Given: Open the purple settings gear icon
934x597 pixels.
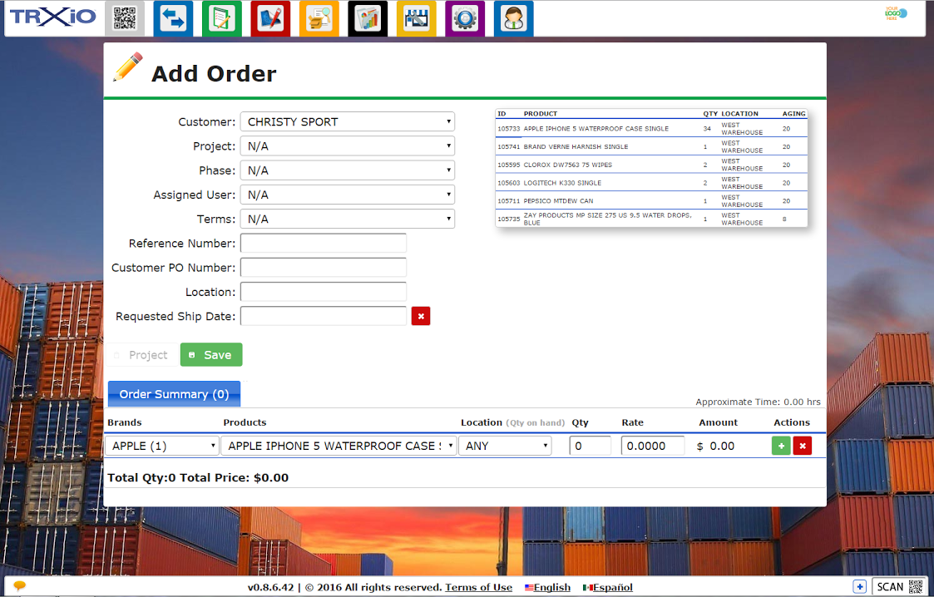Looking at the screenshot, I should click(464, 17).
